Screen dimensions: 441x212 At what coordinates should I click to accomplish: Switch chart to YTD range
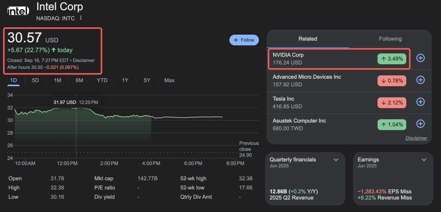102,81
